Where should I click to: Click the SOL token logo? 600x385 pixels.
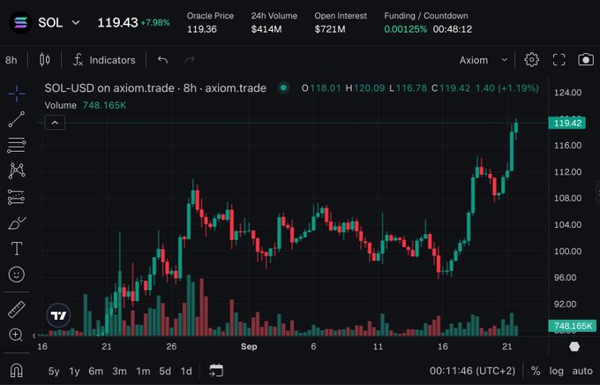click(x=20, y=23)
